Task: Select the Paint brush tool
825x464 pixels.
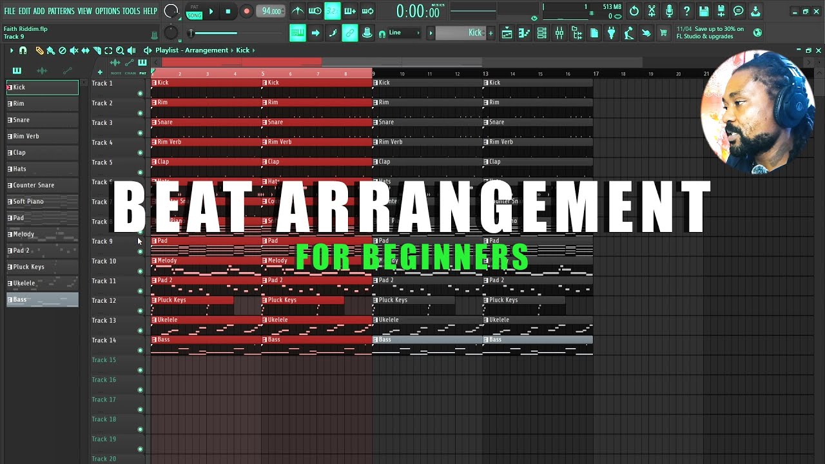Action: point(50,50)
